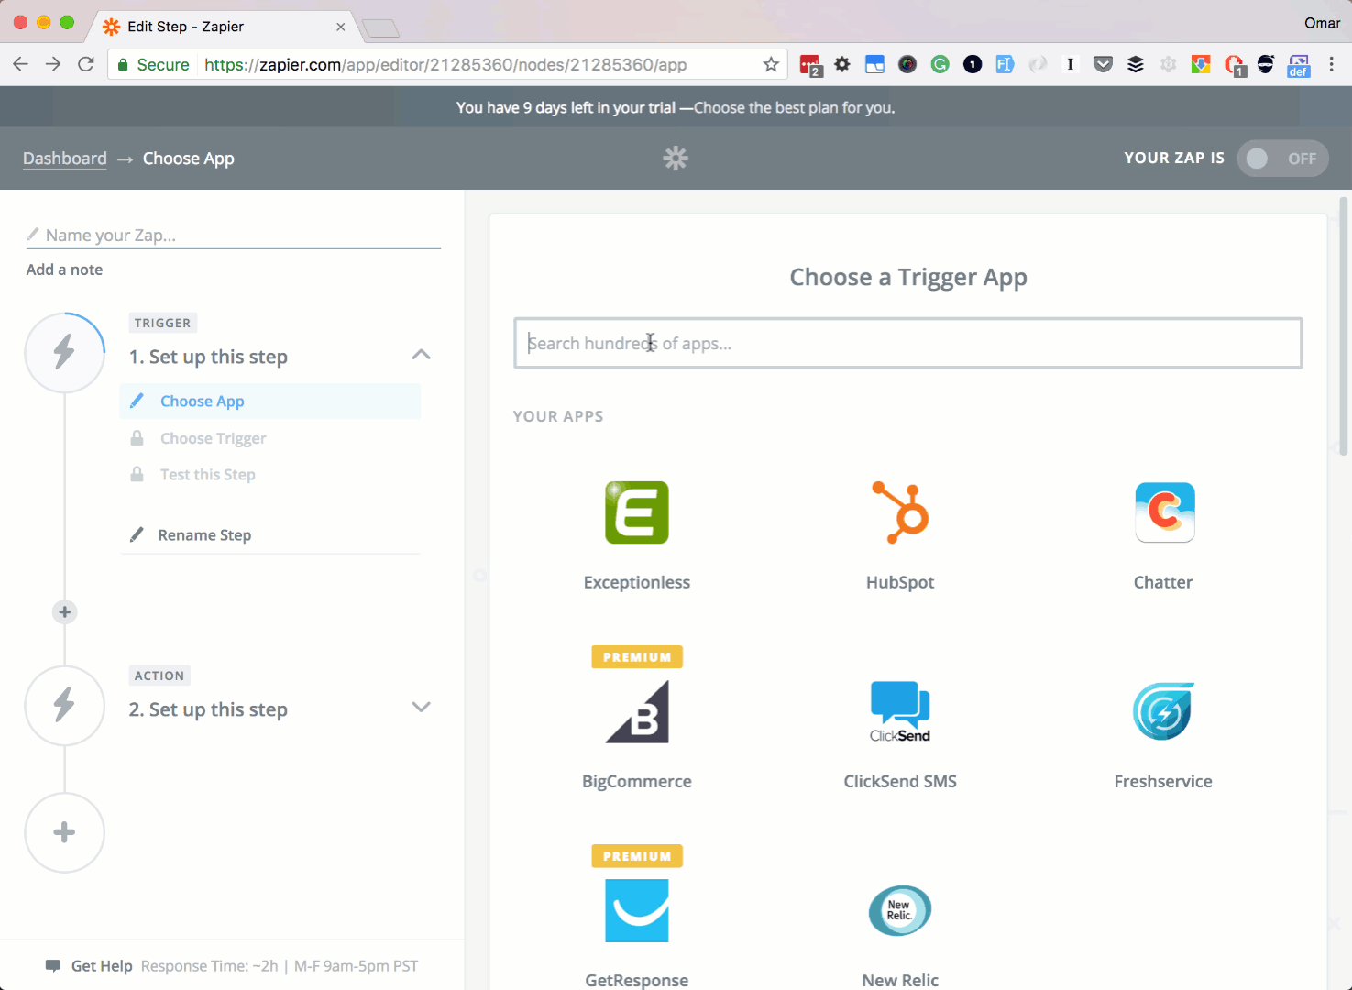This screenshot has height=990, width=1352.
Task: Open Get Help
Action: pos(102,965)
